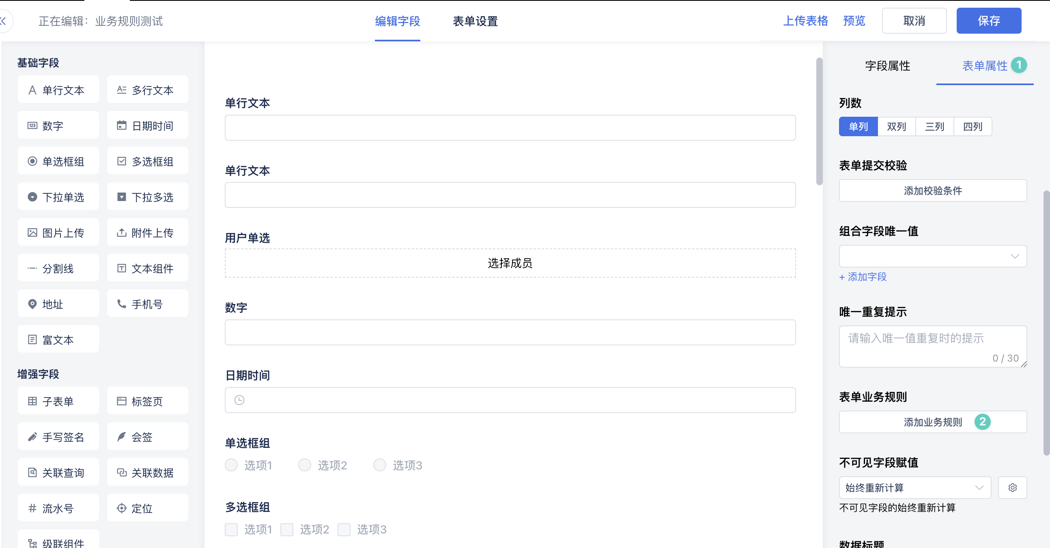Image resolution: width=1050 pixels, height=548 pixels.
Task: Open the 组合字段唯一值 dropdown
Action: click(x=932, y=256)
